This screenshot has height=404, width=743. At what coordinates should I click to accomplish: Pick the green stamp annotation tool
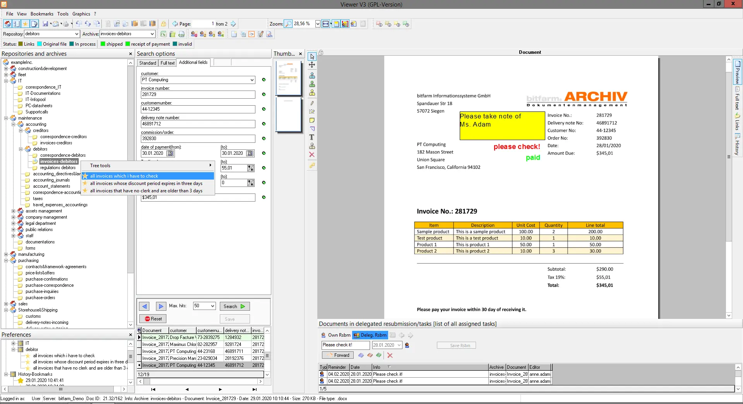(x=312, y=84)
